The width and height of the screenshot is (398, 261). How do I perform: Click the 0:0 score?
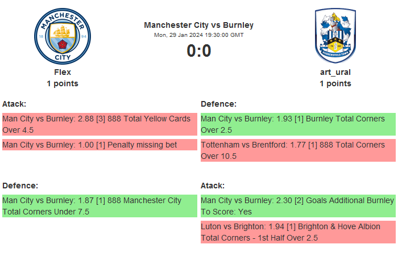point(199,51)
